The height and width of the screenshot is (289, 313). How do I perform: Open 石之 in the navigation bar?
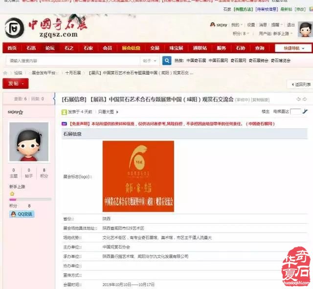[x=69, y=48]
